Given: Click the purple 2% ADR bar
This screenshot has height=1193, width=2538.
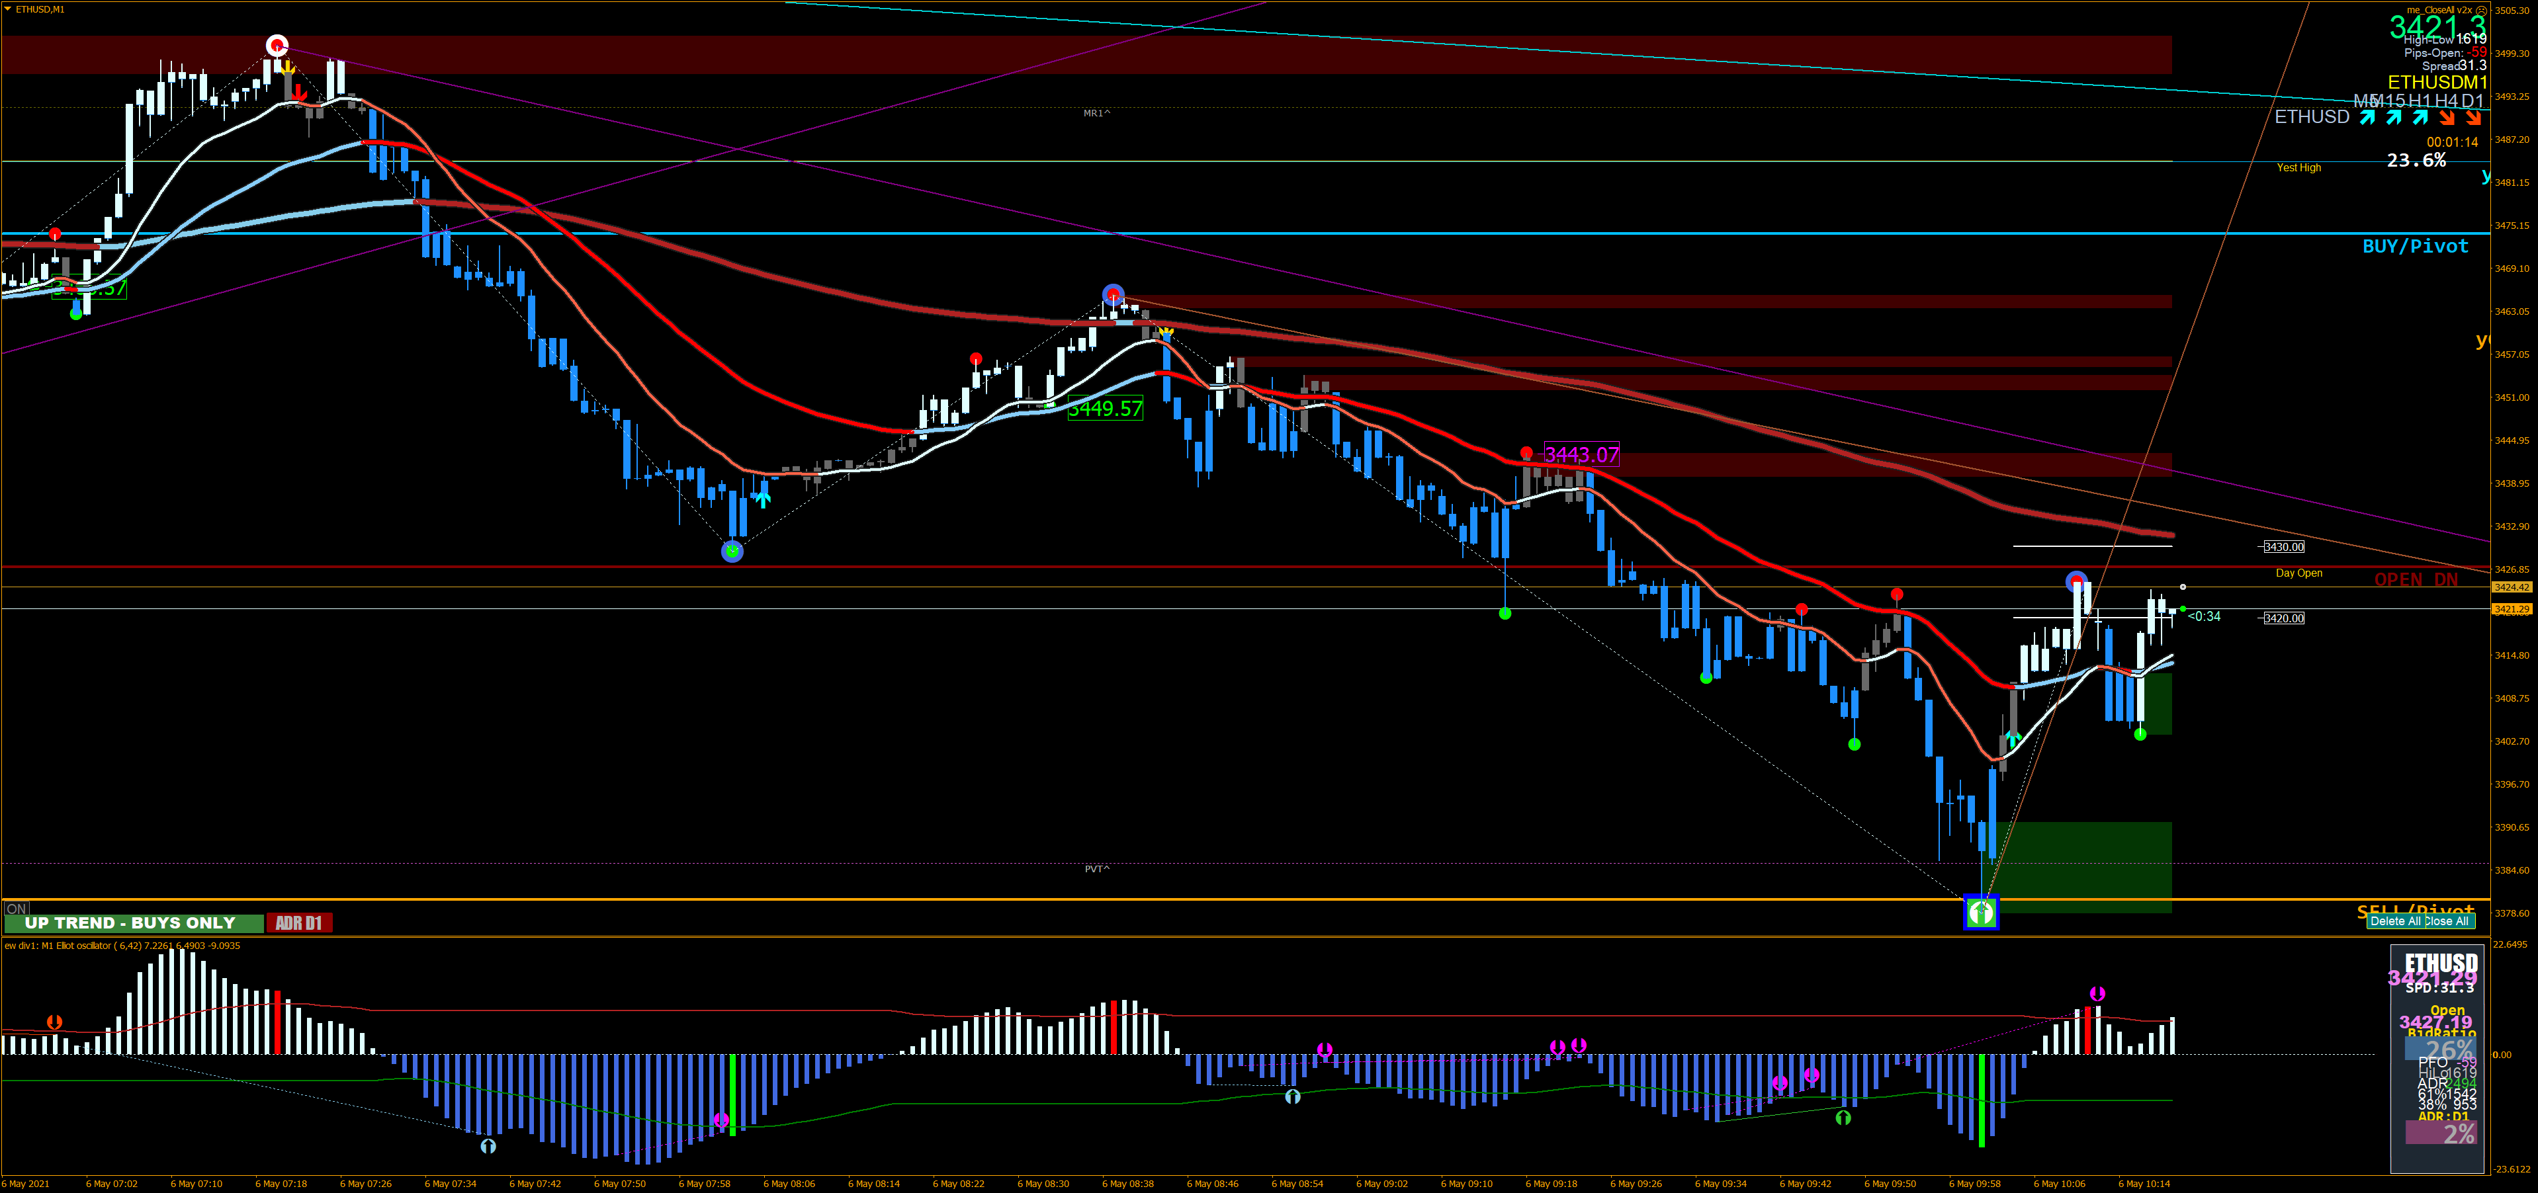Looking at the screenshot, I should tap(2439, 1133).
